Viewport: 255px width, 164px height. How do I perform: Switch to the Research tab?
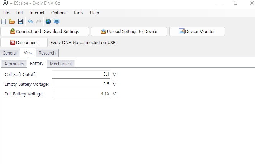47,53
